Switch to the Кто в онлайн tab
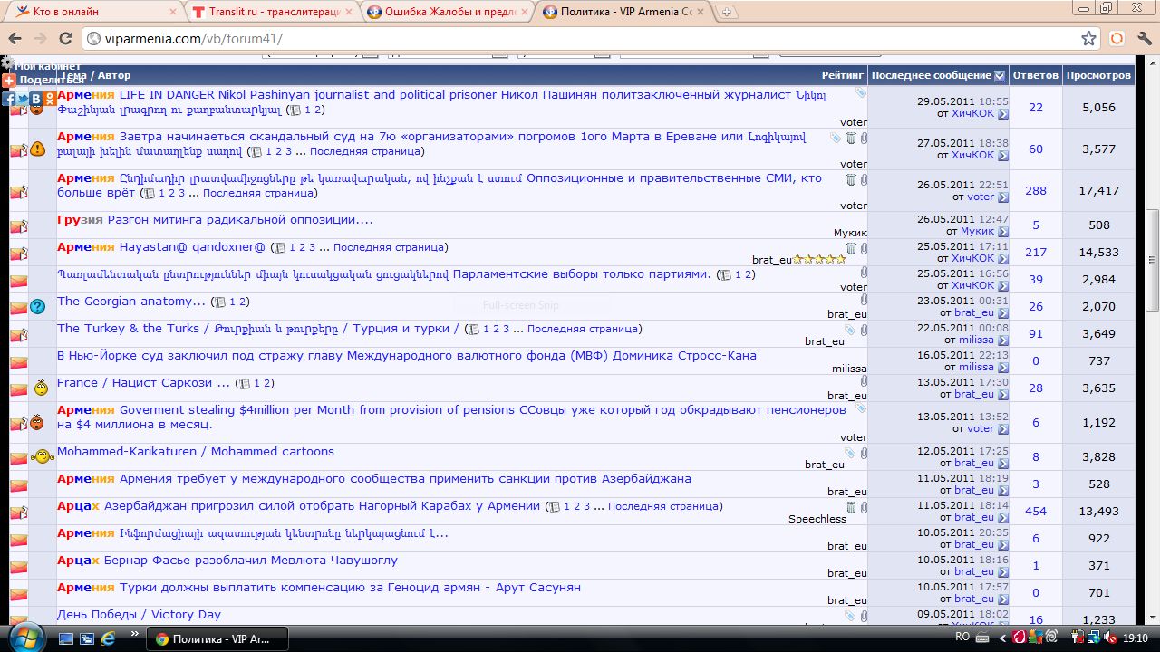1160x652 pixels. click(x=91, y=12)
